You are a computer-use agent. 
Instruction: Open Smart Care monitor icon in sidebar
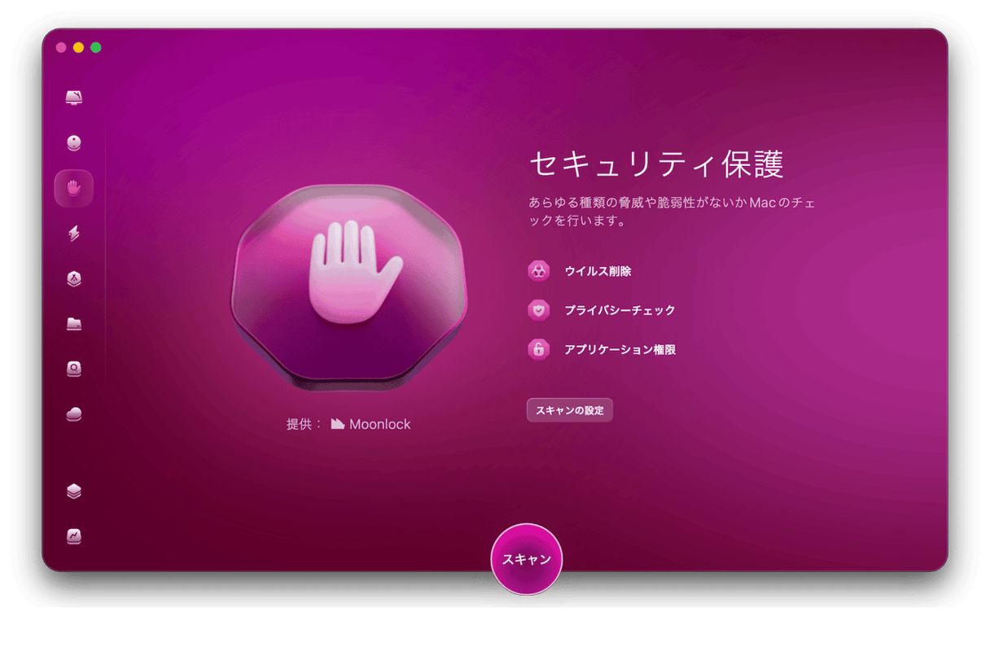(x=74, y=98)
